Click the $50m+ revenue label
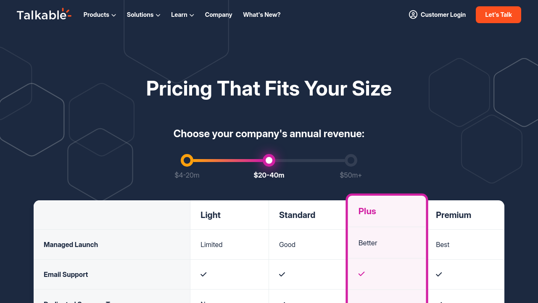 tap(351, 175)
